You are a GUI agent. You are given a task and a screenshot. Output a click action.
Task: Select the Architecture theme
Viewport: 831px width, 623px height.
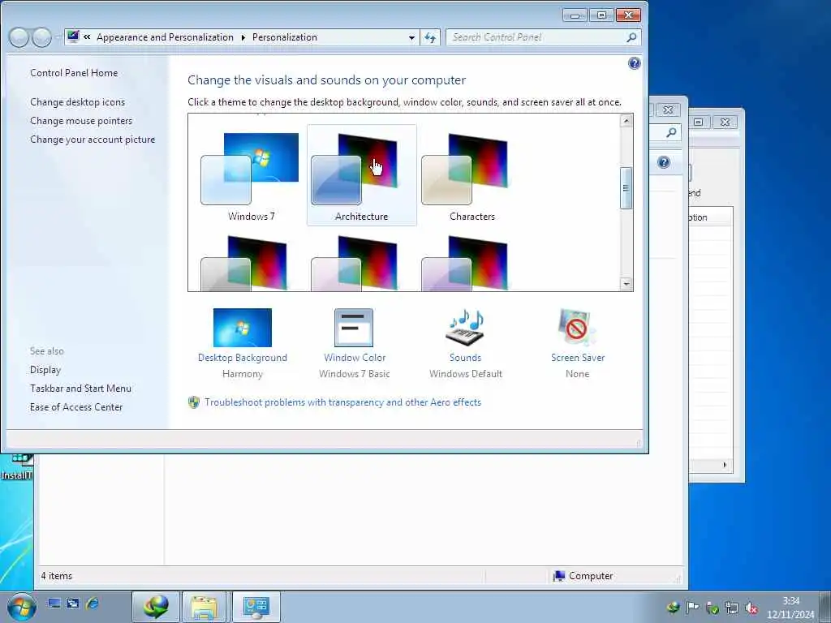coord(361,176)
